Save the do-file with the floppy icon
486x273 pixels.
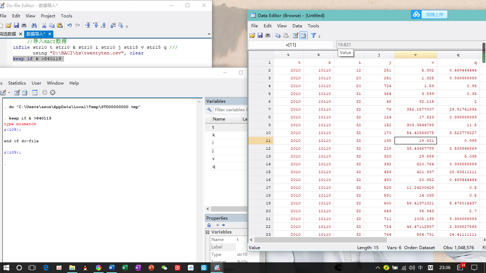pyautogui.click(x=16, y=25)
